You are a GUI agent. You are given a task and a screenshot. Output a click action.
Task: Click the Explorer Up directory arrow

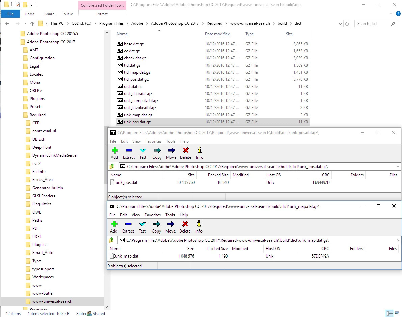[x=32, y=24]
